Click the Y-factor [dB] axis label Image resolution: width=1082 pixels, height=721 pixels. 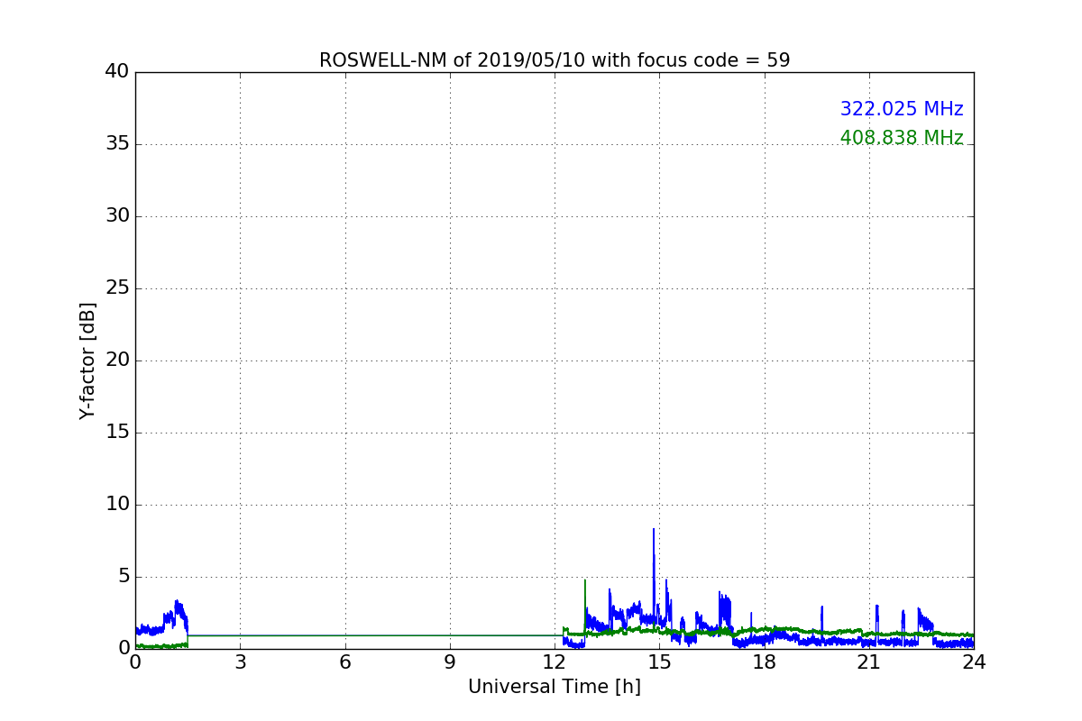point(87,360)
